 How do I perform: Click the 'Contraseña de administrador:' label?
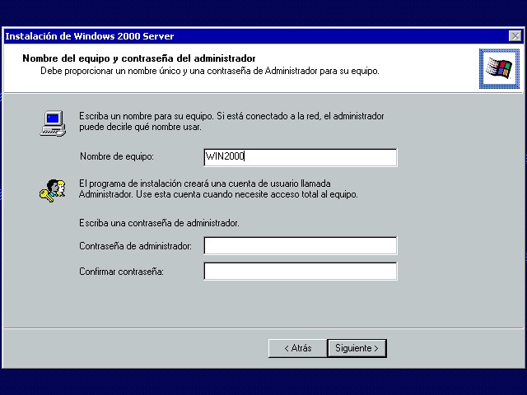point(135,246)
